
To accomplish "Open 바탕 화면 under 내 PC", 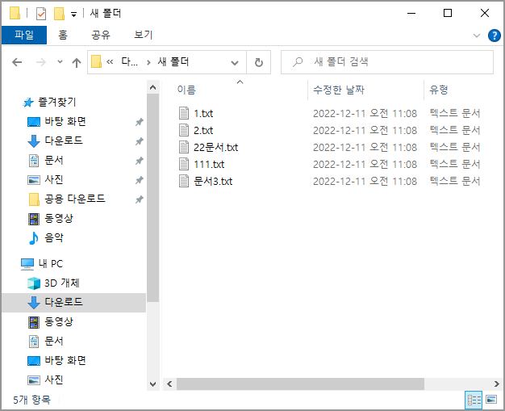I will click(x=65, y=360).
